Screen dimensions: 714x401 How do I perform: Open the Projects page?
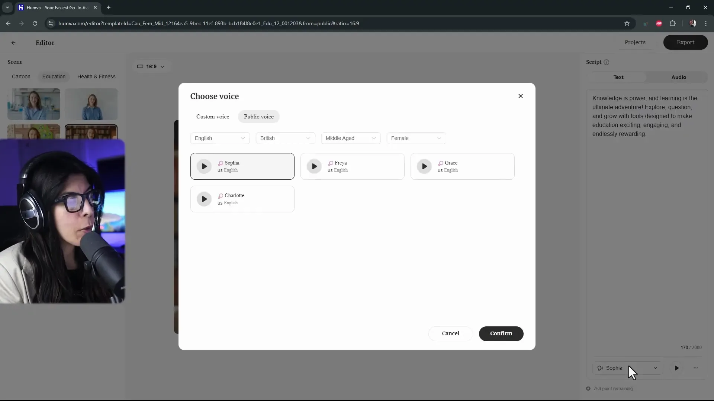pyautogui.click(x=635, y=42)
